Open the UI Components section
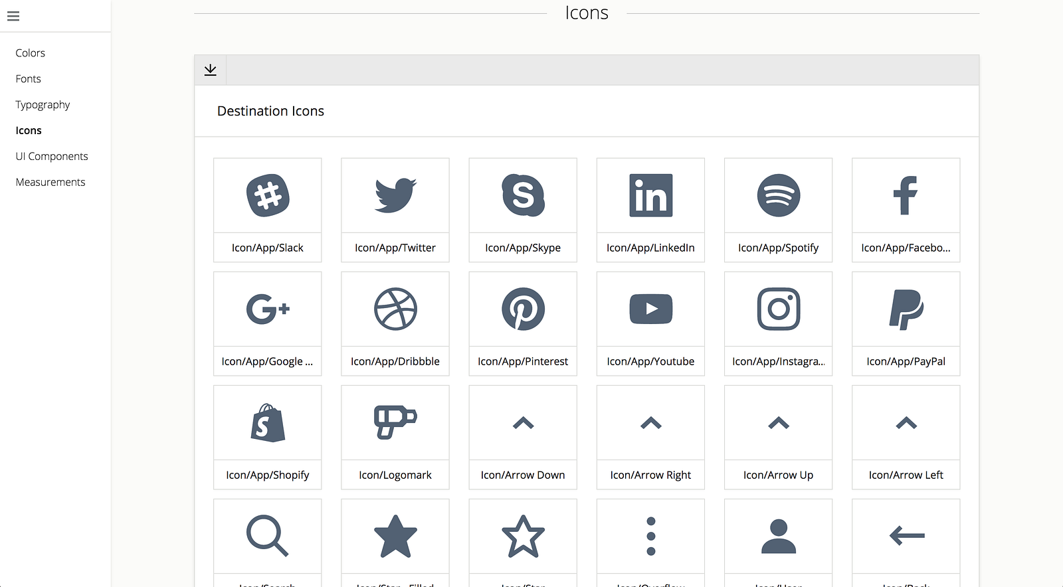This screenshot has height=587, width=1063. tap(52, 157)
